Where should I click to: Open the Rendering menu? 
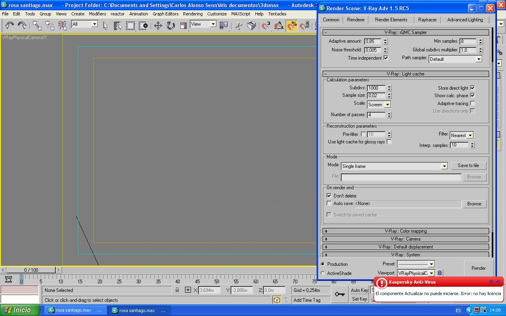193,14
